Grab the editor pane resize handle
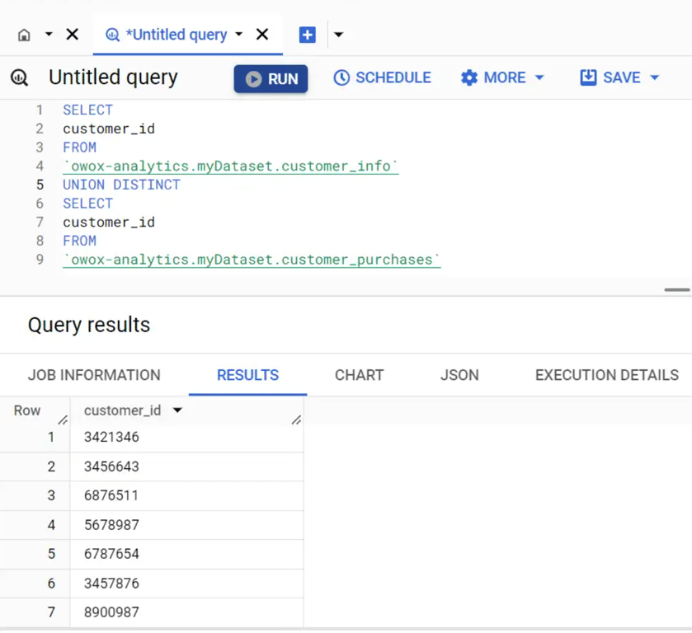Viewport: 692px width, 633px height. 677,290
